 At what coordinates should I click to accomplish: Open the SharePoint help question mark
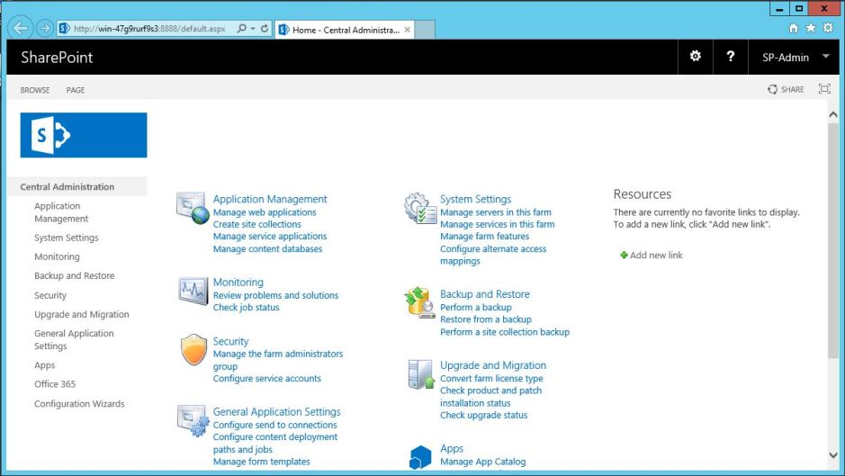click(x=730, y=57)
